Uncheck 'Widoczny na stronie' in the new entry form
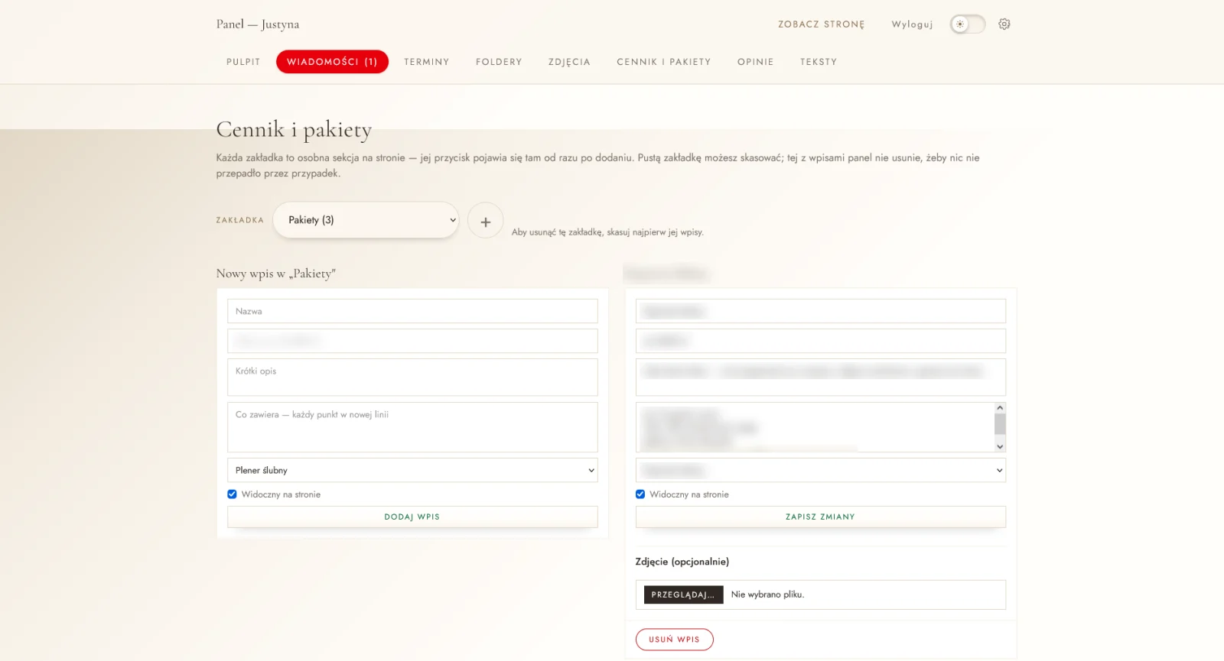Screen dimensions: 1224x661 click(232, 494)
